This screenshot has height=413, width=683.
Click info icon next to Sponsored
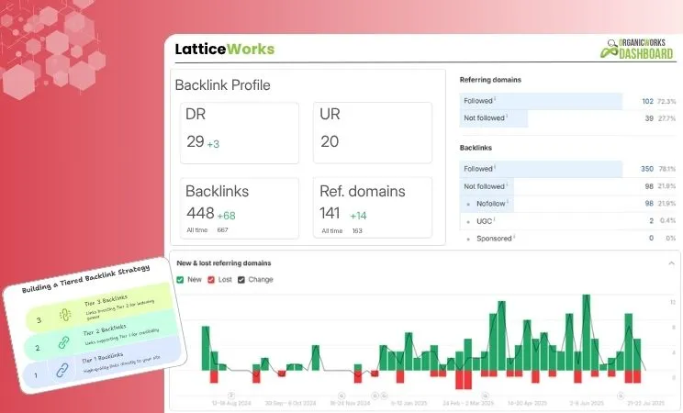[x=514, y=237]
